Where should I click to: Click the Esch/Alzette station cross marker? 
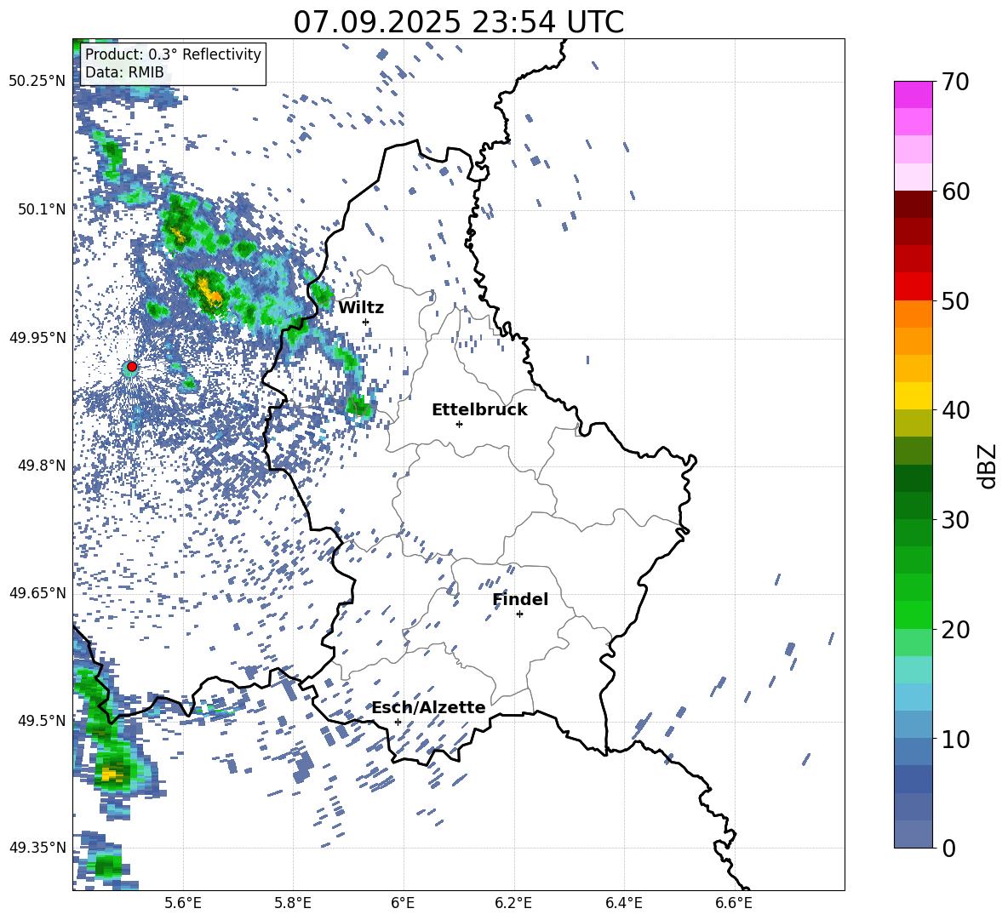pyautogui.click(x=398, y=722)
